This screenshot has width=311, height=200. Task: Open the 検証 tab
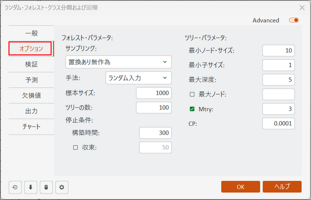(31, 64)
